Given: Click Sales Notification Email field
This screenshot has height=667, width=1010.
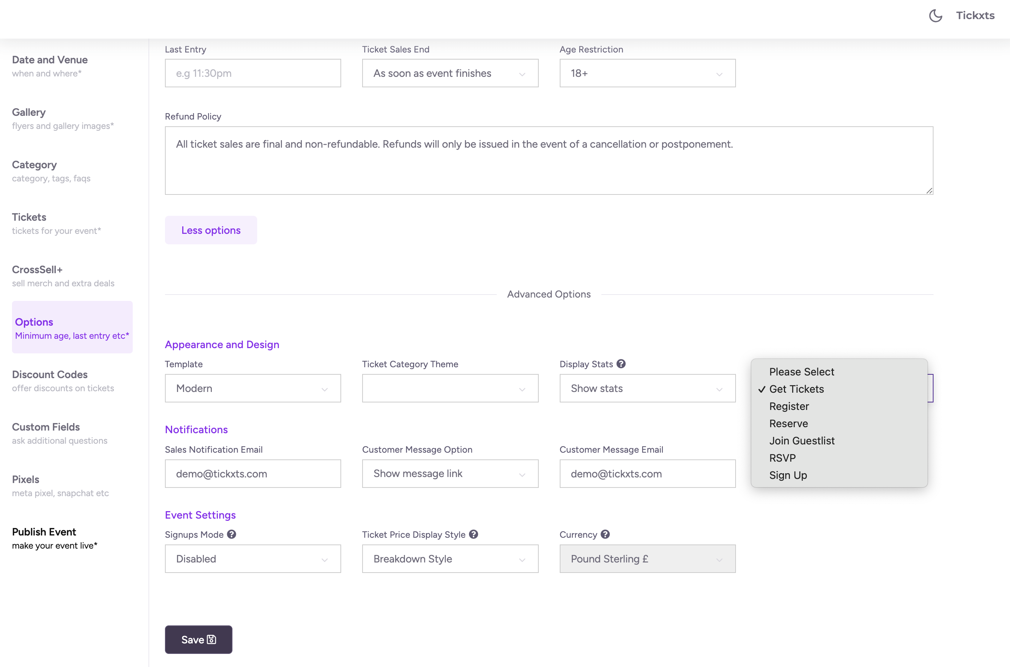Looking at the screenshot, I should point(252,473).
